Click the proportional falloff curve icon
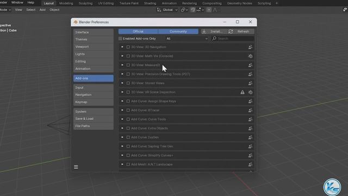Viewport: 348px width, 196px height. click(x=215, y=10)
